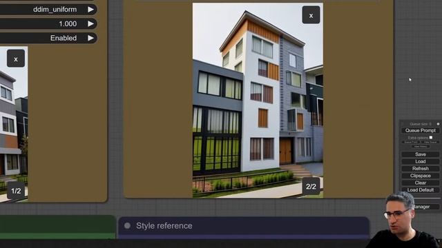Click the View Queue small button

pyautogui.click(x=430, y=143)
